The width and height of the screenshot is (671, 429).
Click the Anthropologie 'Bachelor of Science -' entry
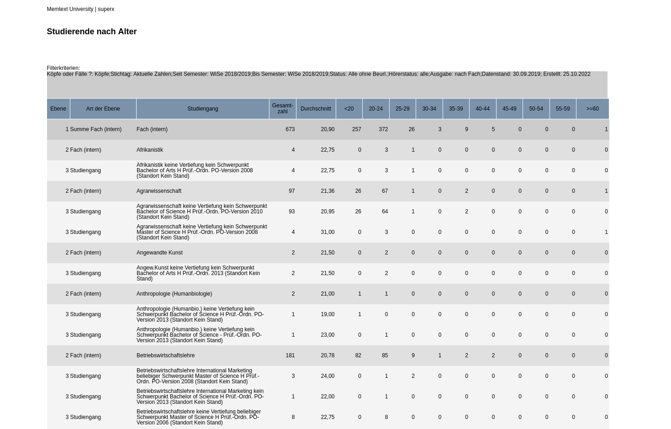(199, 335)
